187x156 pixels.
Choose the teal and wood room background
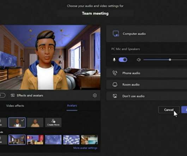coord(90,140)
